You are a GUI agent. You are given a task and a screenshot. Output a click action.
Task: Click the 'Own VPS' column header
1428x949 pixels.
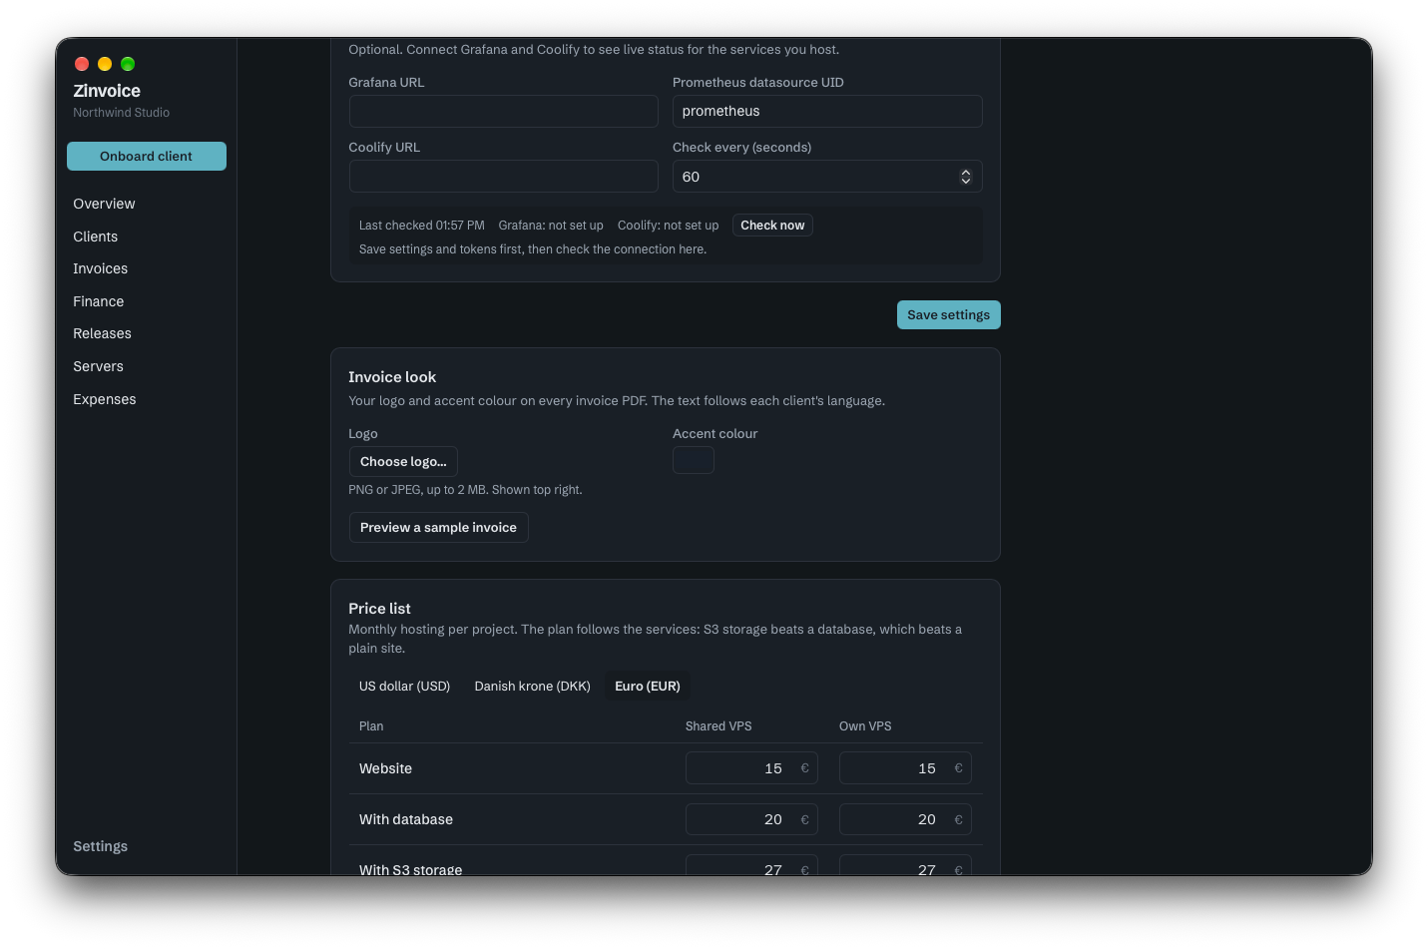(865, 726)
